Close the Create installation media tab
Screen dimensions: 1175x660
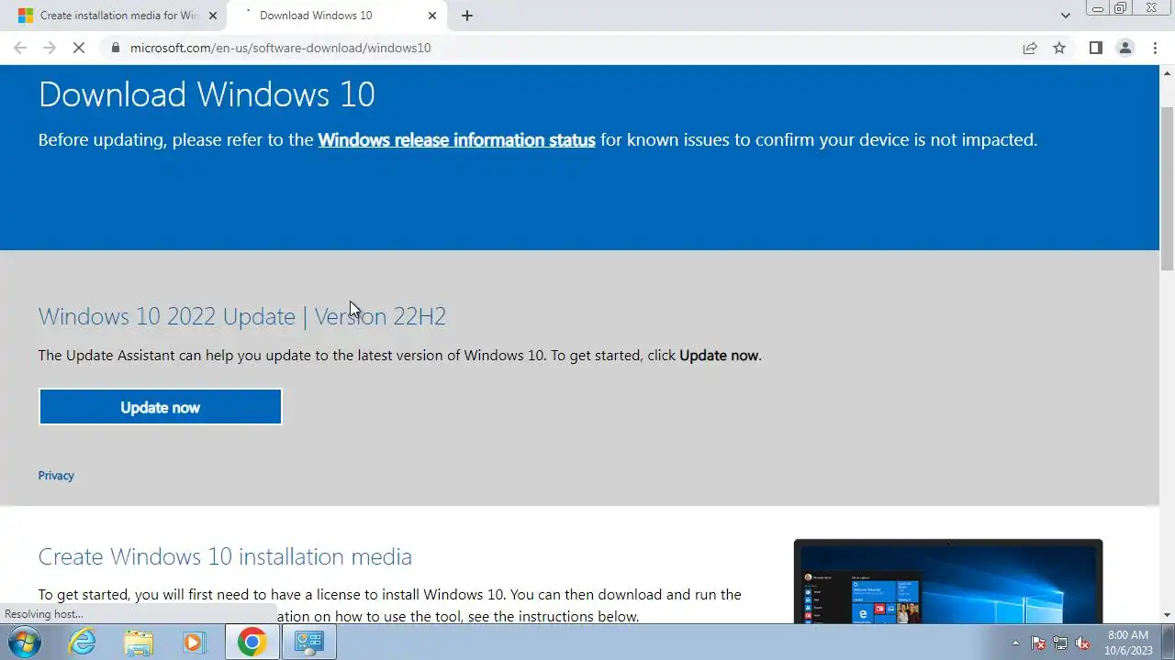(213, 16)
